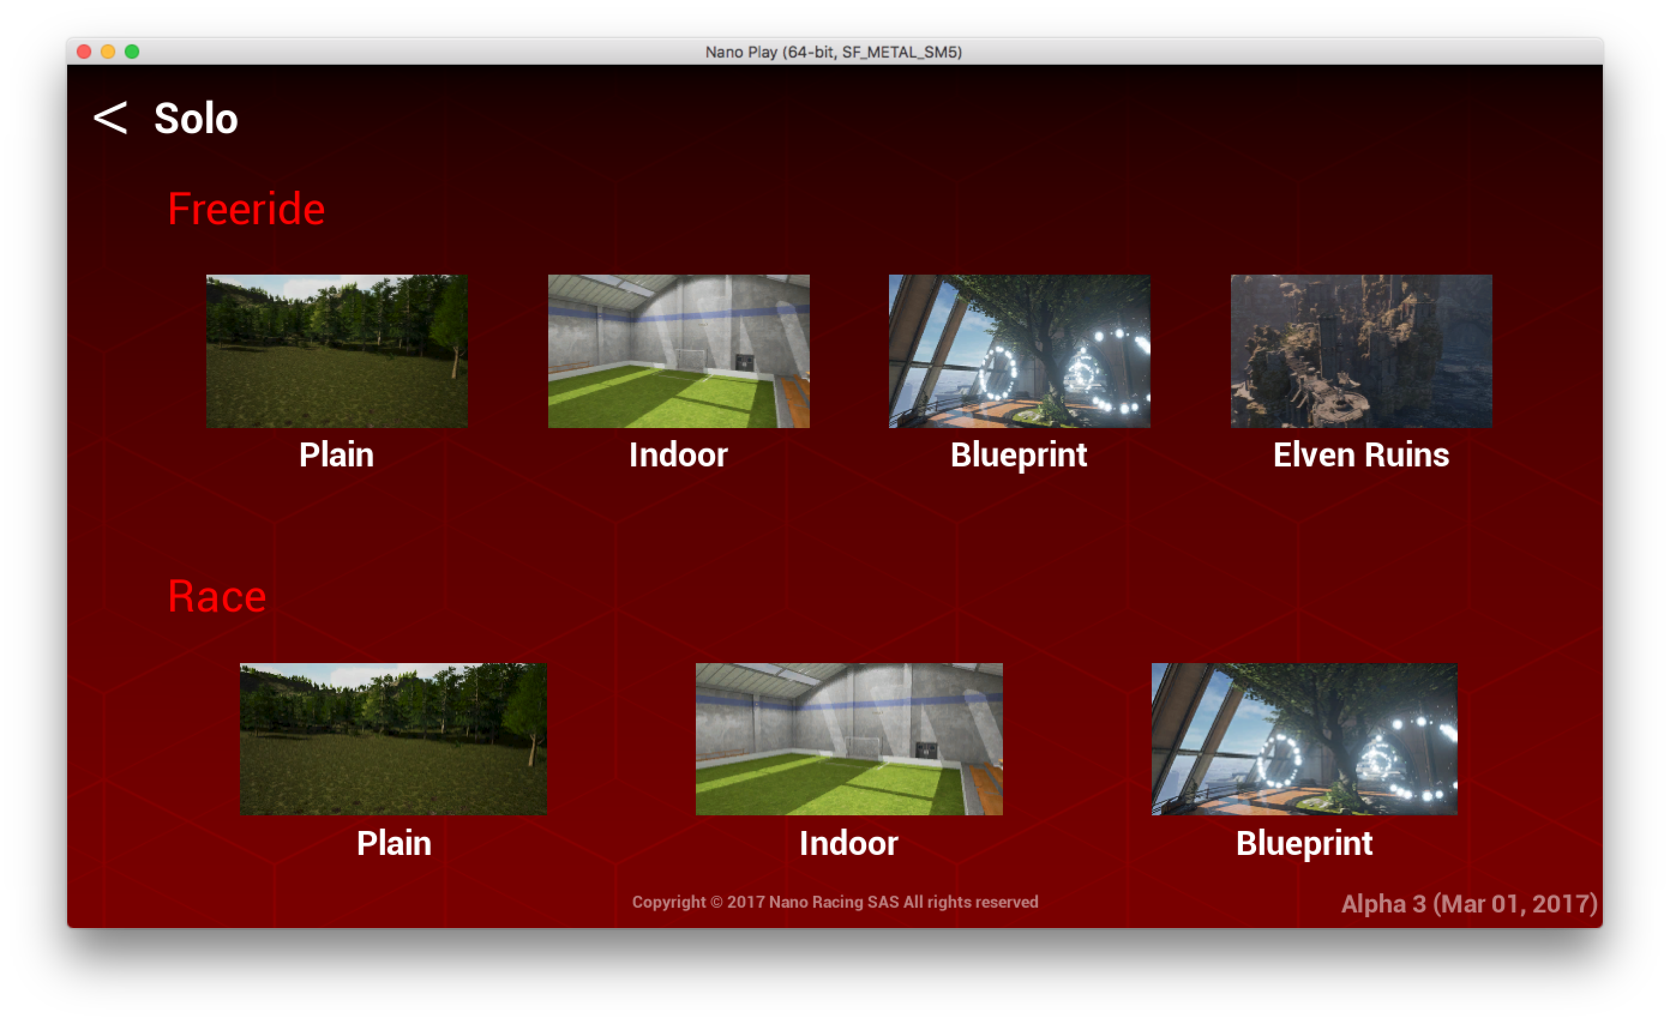Minimize the Nano Play window with yellow button
Image resolution: width=1670 pixels, height=1024 pixels.
click(108, 52)
